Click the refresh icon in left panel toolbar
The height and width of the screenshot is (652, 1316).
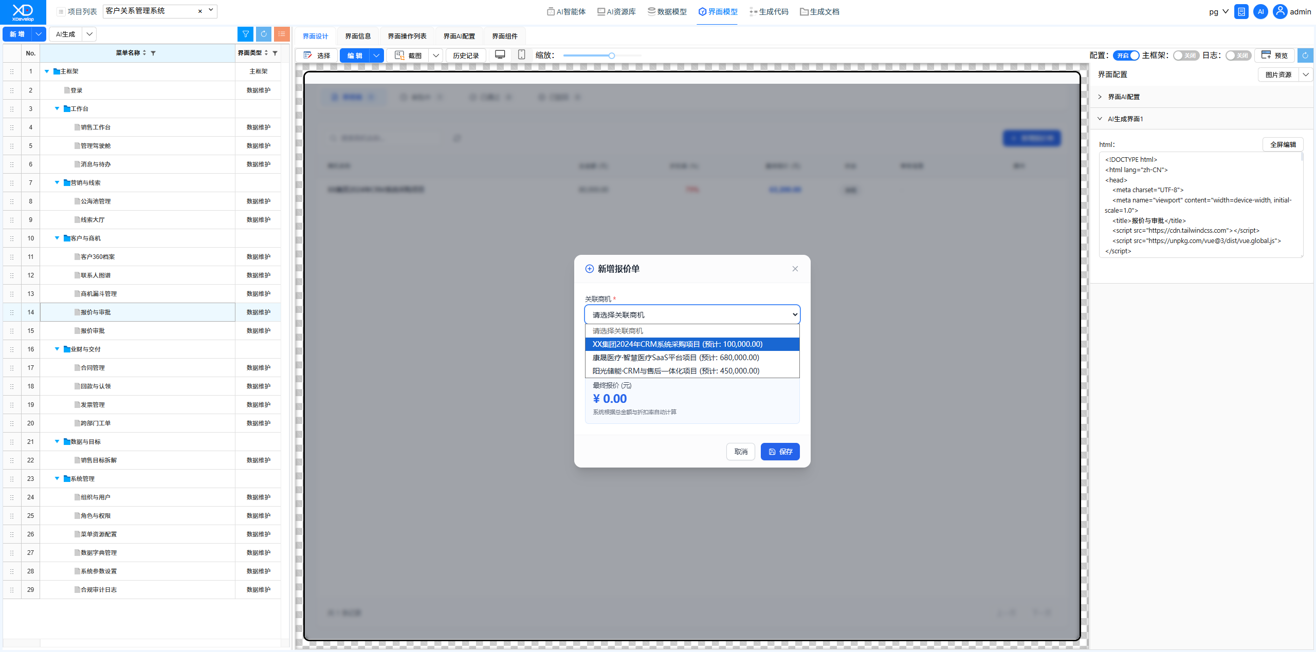point(264,34)
